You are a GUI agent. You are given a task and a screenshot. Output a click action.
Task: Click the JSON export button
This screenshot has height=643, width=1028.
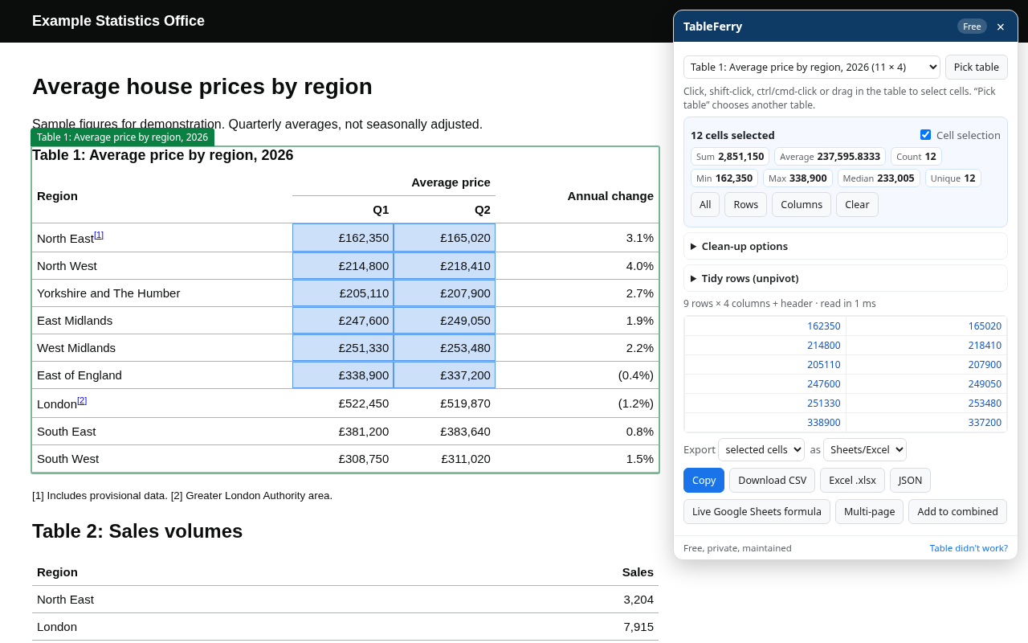(x=910, y=480)
